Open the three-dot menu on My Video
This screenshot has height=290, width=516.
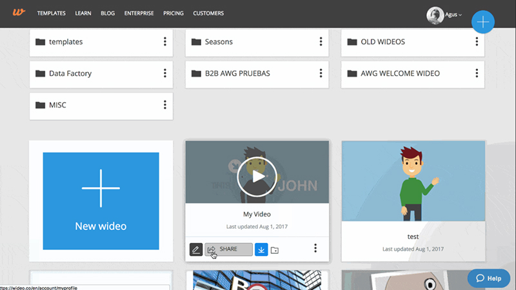tap(315, 249)
